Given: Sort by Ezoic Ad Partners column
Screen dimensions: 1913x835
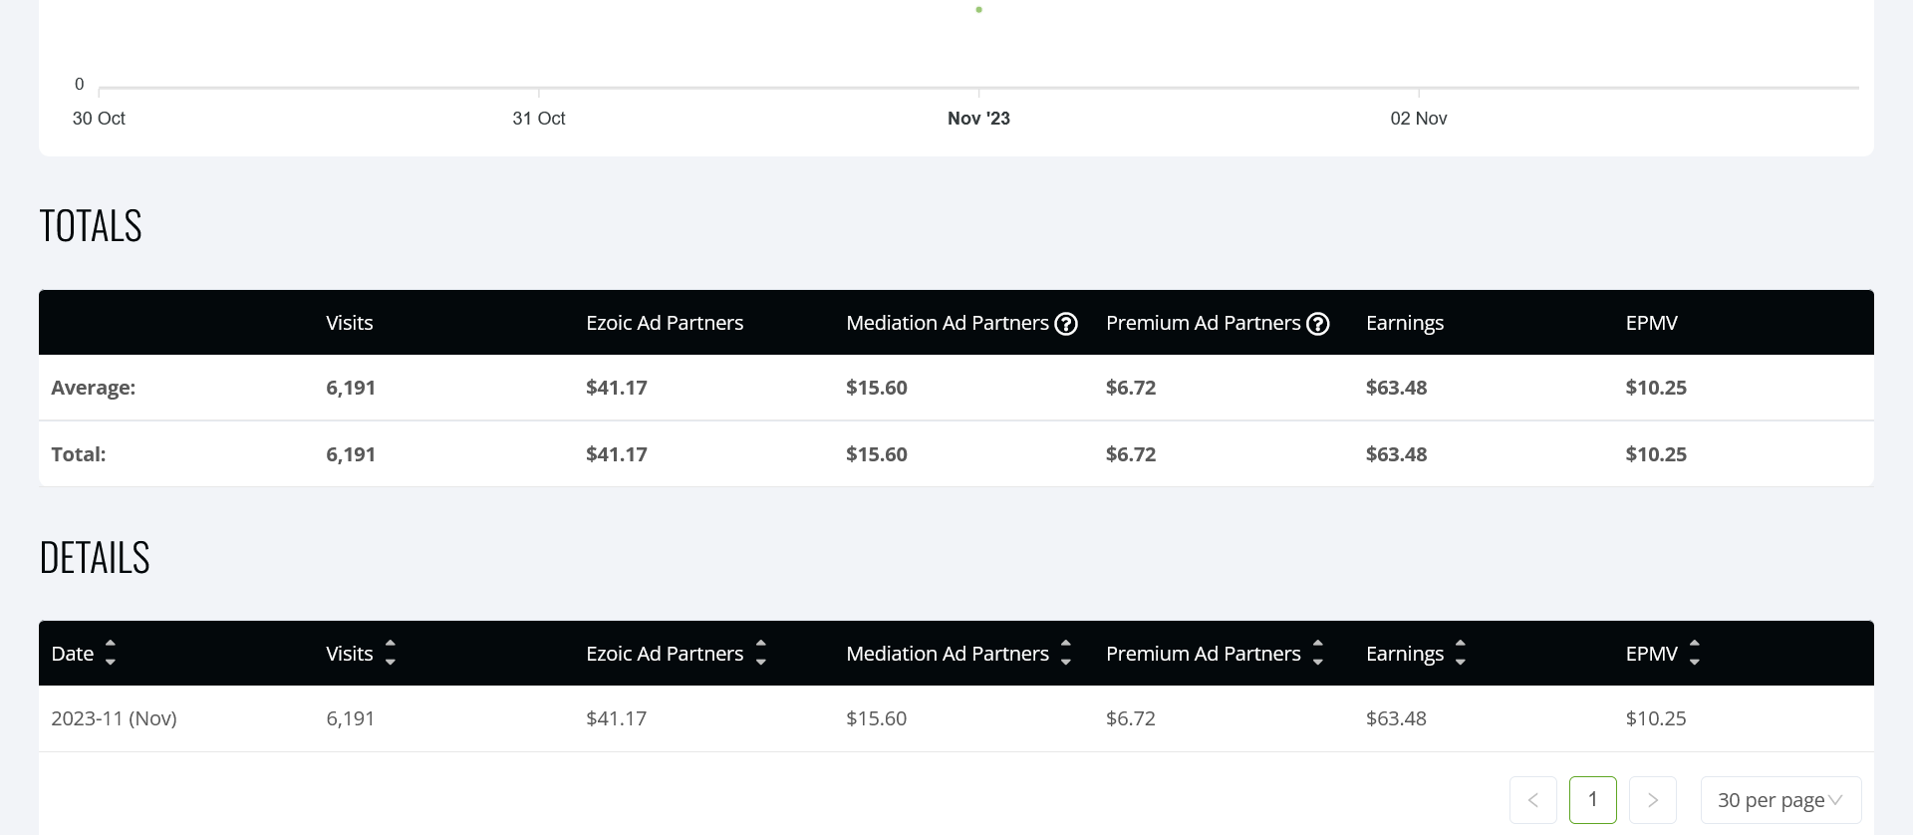Looking at the screenshot, I should coord(761,653).
